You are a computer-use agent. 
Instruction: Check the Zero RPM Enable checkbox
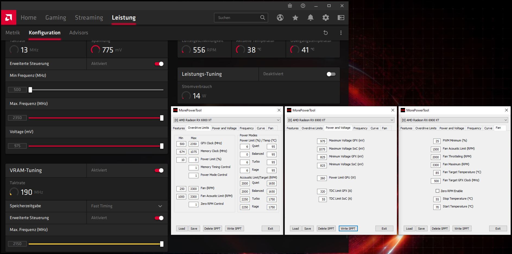437,191
